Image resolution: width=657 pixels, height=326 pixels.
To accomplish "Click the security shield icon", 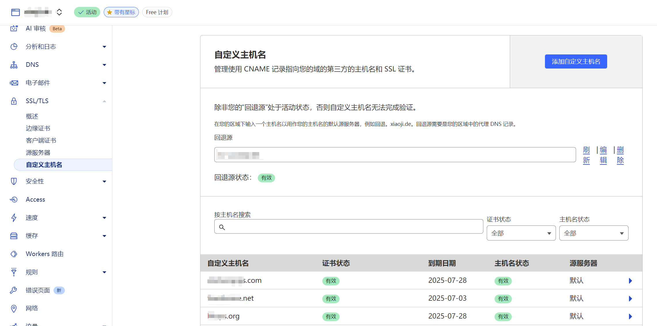I will (x=14, y=181).
